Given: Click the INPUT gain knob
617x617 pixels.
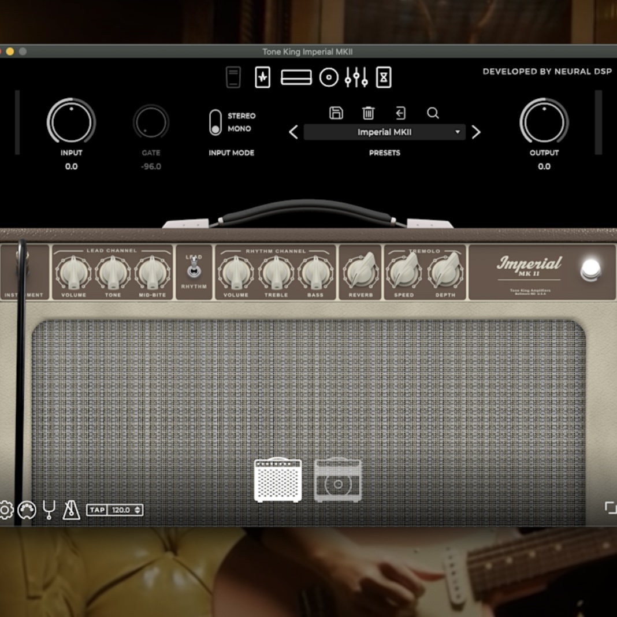Looking at the screenshot, I should pyautogui.click(x=71, y=121).
